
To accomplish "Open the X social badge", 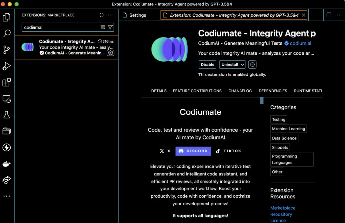I will 165,151.
